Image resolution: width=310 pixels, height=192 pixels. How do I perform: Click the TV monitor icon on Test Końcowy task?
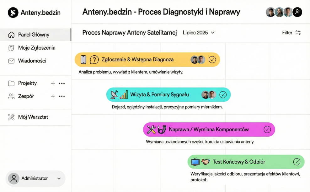point(195,162)
